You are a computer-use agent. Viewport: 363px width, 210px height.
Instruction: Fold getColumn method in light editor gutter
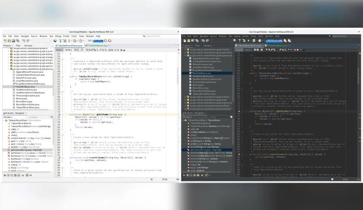click(63, 115)
